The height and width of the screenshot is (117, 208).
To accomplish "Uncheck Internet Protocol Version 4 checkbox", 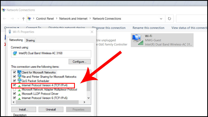I will pos(15,85).
